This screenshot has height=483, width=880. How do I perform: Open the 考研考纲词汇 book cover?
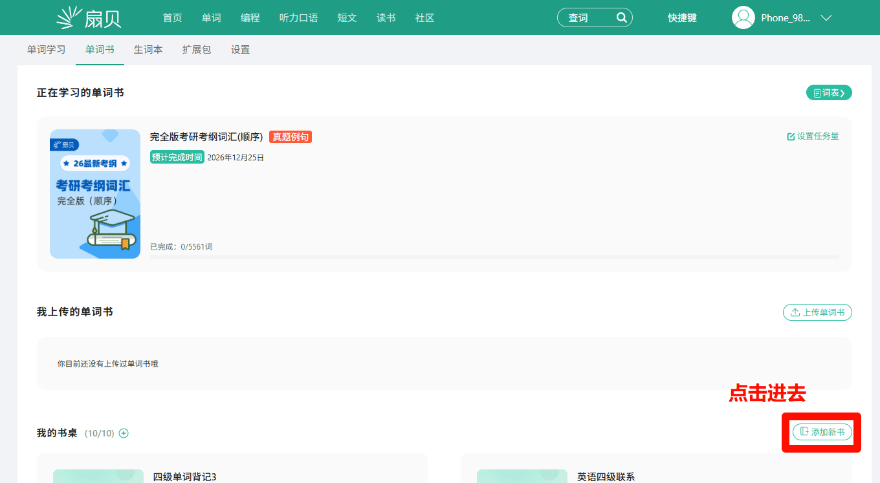point(95,194)
